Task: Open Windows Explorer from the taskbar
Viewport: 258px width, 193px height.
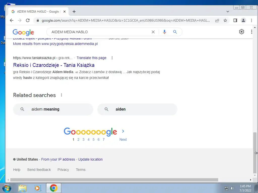Action: pyautogui.click(x=22, y=188)
